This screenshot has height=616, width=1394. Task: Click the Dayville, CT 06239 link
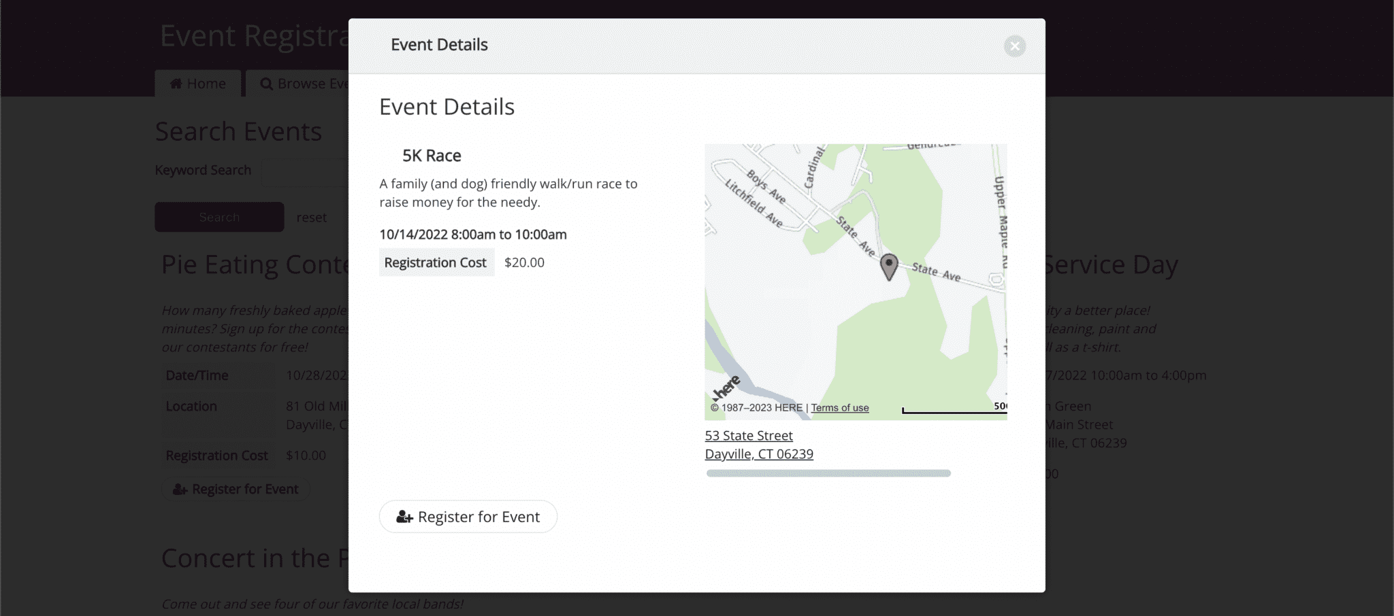pyautogui.click(x=758, y=454)
